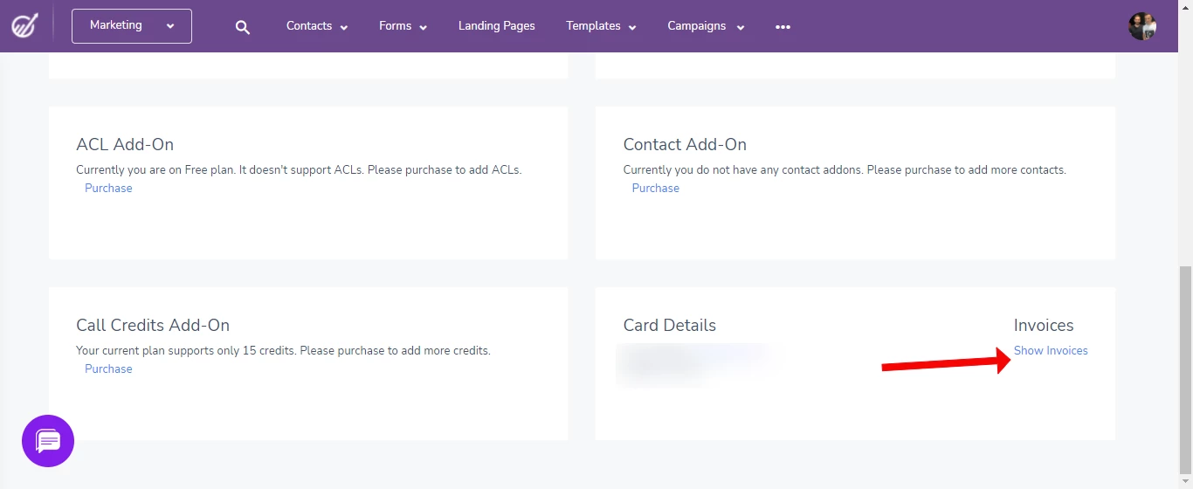
Task: Expand the Contacts menu chevron
Action: [x=344, y=28]
